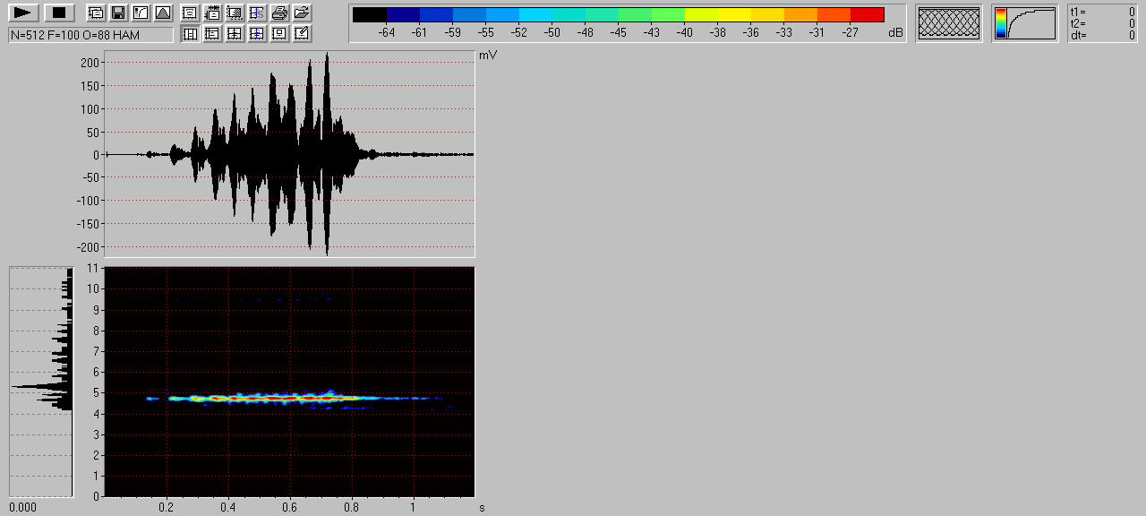This screenshot has width=1146, height=516.
Task: Click the printer icon
Action: (279, 13)
